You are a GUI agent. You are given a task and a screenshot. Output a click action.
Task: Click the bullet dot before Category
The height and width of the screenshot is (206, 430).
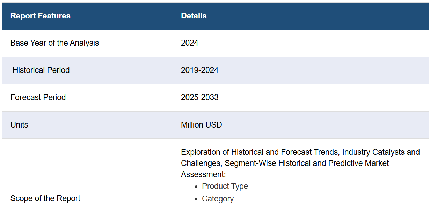coord(197,199)
